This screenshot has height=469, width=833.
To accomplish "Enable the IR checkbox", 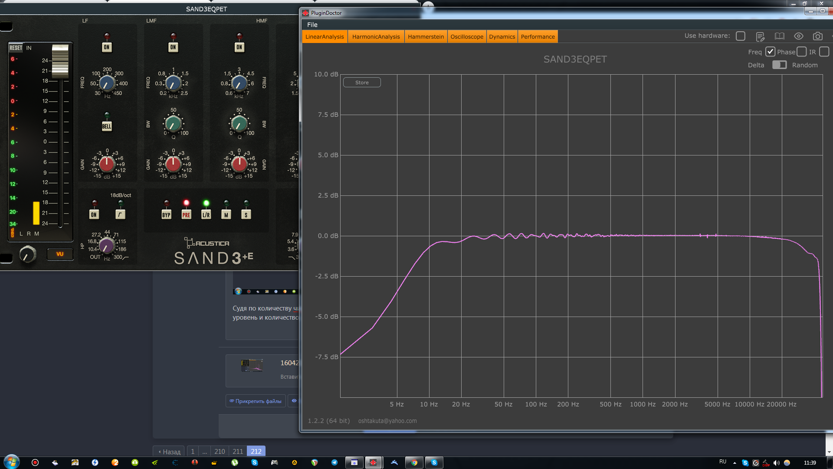I will tap(824, 52).
